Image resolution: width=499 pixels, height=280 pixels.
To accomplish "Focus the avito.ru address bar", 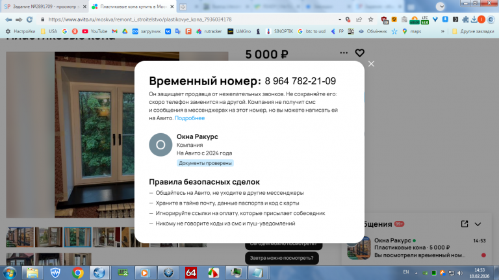I will point(191,19).
